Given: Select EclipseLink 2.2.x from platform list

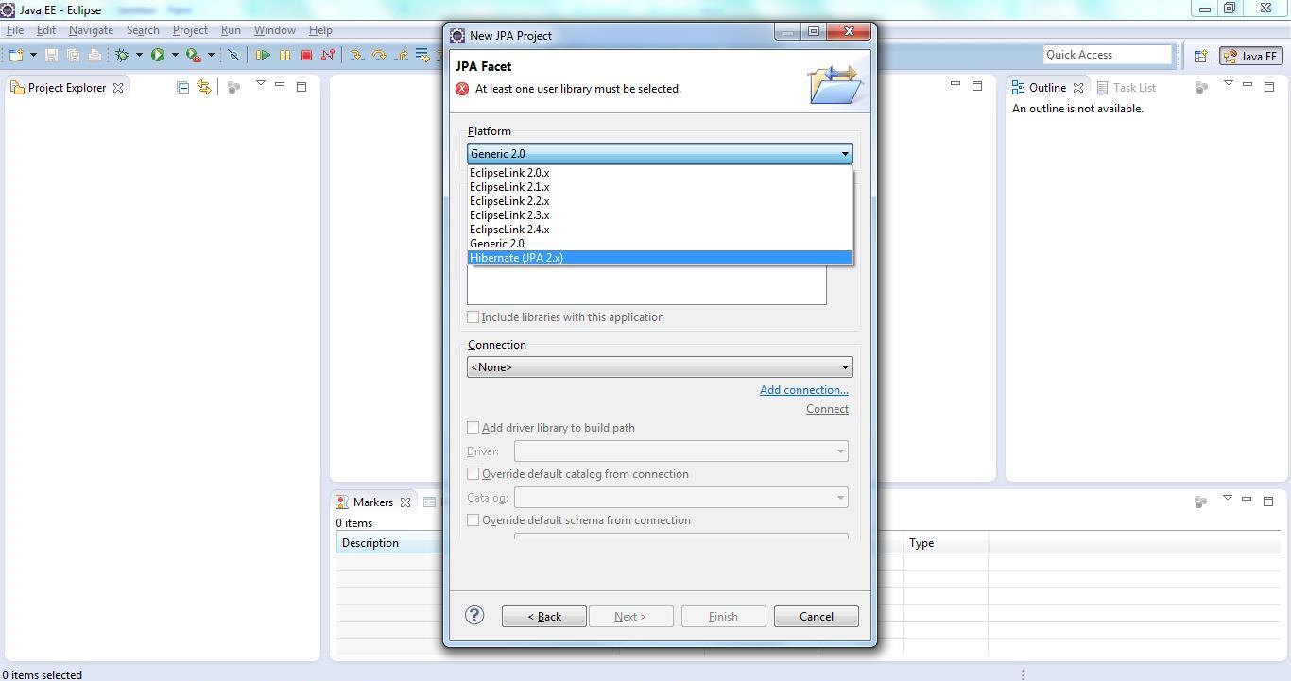Looking at the screenshot, I should 660,201.
